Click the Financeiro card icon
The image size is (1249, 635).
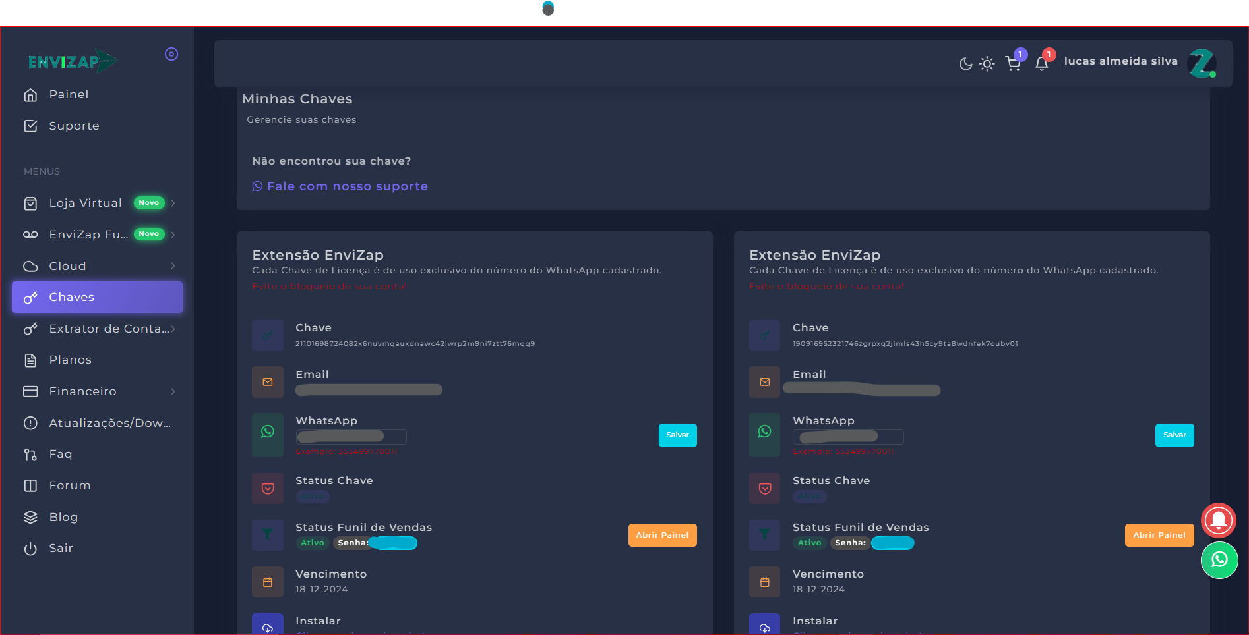click(30, 391)
